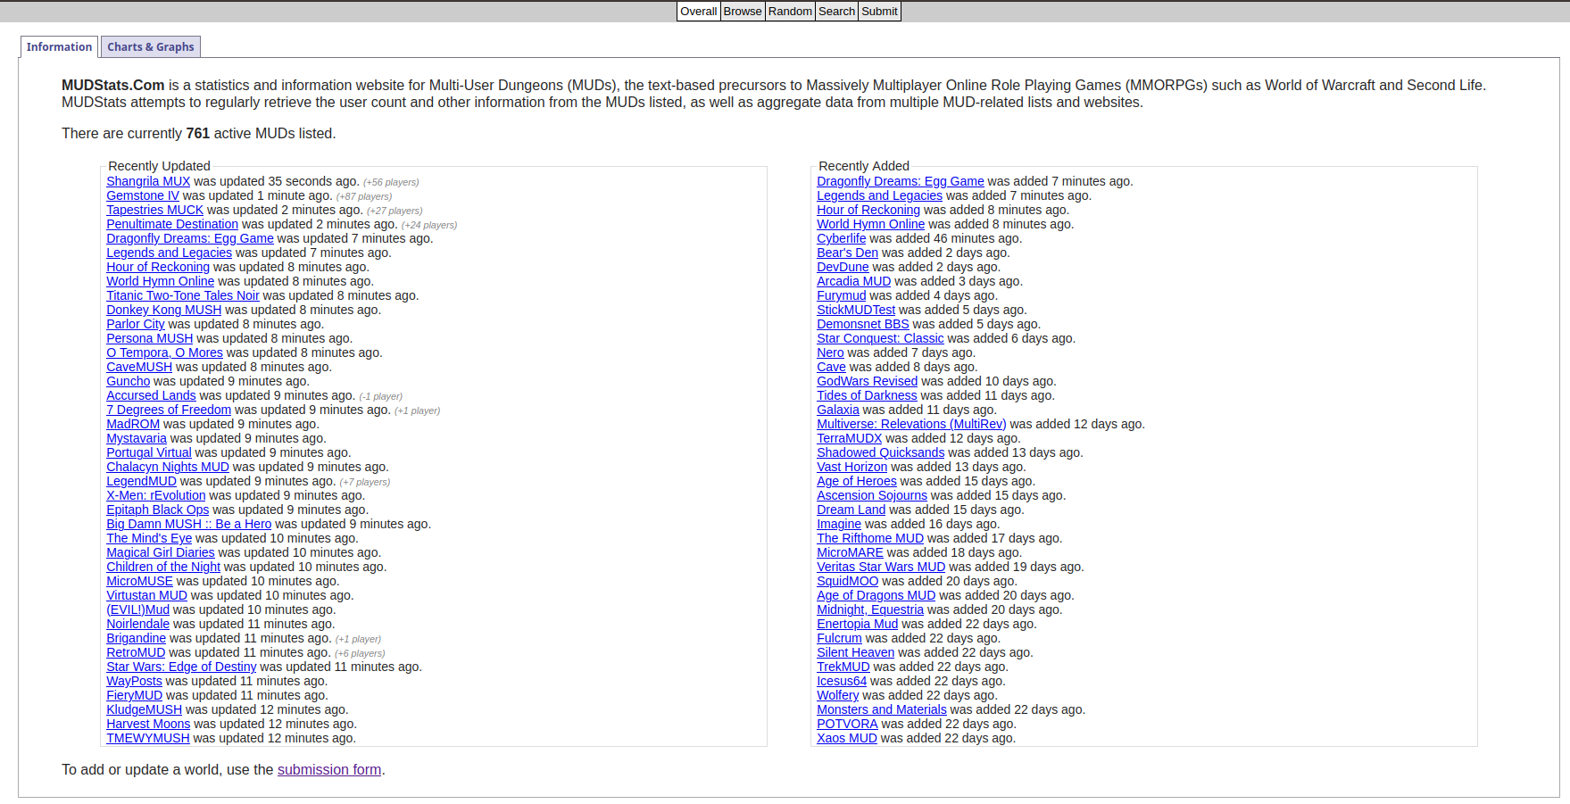The image size is (1570, 804).
Task: Open (EVIL!)Mud link
Action: pos(137,609)
